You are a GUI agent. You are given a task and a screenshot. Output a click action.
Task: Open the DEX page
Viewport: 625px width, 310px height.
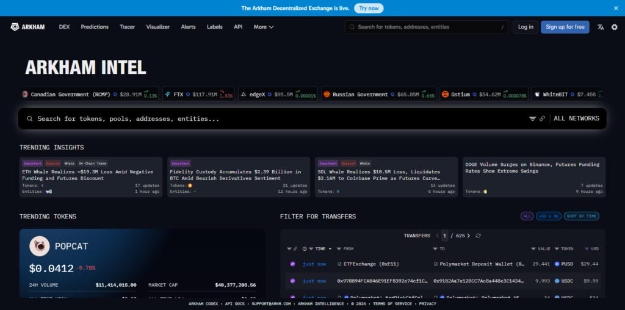click(x=64, y=27)
